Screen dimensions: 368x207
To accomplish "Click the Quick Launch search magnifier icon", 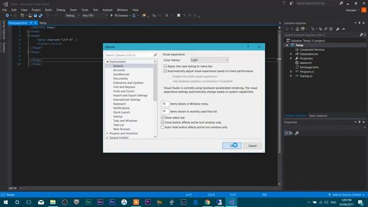I will coord(341,3).
